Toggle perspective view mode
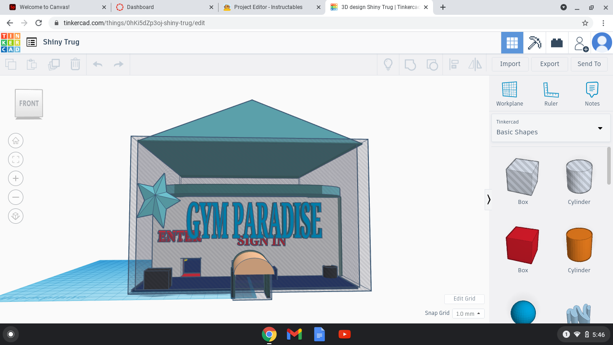Image resolution: width=613 pixels, height=345 pixels. [x=16, y=216]
